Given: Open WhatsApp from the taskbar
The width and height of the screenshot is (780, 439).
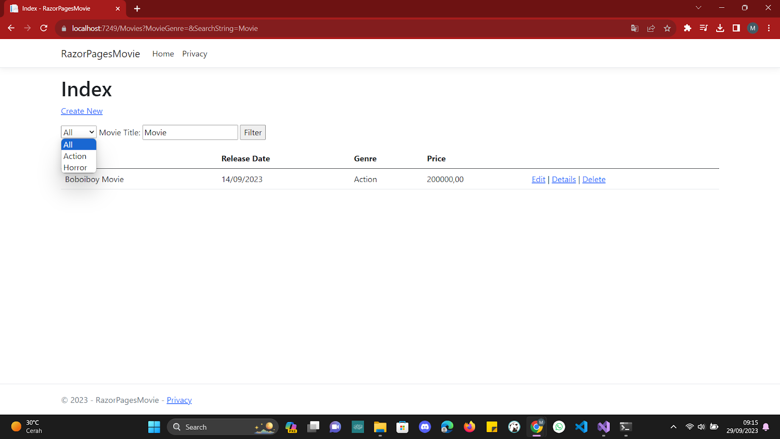Looking at the screenshot, I should 559,427.
